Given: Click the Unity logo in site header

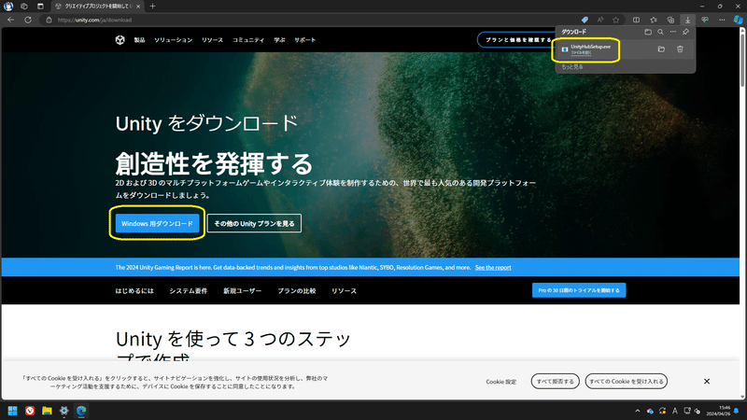Looking at the screenshot, I should click(x=120, y=40).
